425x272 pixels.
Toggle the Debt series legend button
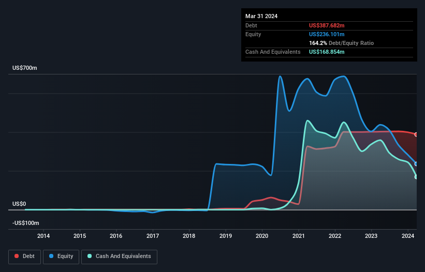[25, 256]
